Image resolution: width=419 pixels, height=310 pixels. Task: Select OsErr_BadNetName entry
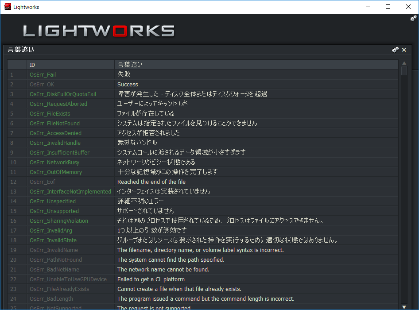70,270
